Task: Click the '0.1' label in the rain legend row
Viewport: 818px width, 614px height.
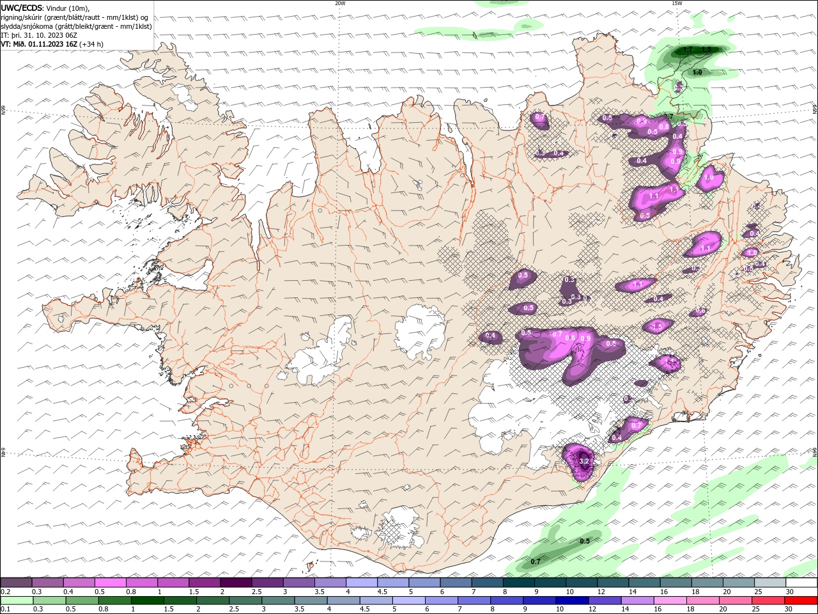Action: (x=6, y=610)
